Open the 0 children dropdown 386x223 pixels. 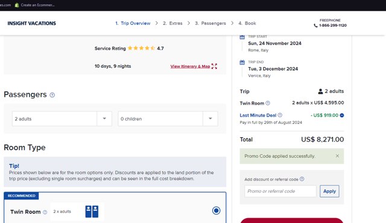click(x=168, y=118)
